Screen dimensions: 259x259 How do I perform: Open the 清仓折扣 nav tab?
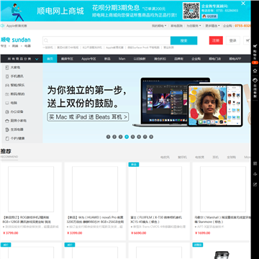(160, 59)
